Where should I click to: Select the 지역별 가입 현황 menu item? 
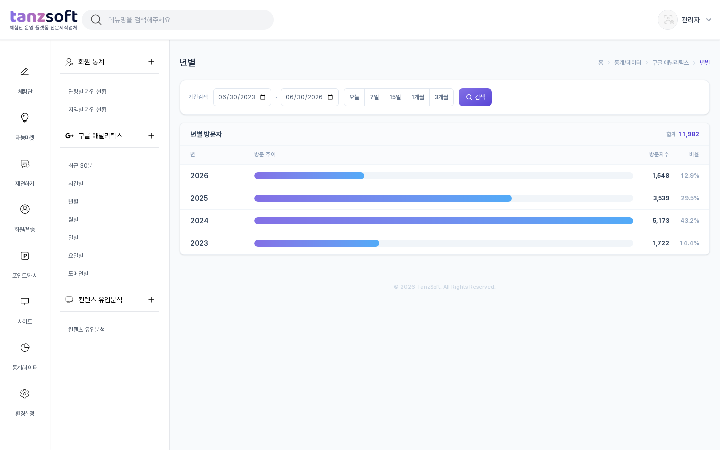click(x=87, y=110)
